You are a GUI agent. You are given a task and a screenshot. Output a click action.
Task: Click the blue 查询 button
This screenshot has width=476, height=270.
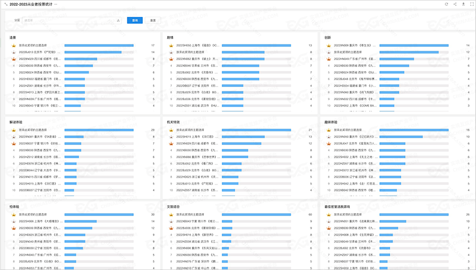135,21
